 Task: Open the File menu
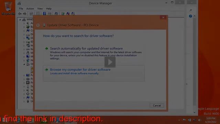click(21, 9)
